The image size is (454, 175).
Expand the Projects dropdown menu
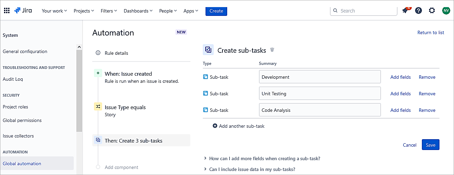click(x=84, y=11)
